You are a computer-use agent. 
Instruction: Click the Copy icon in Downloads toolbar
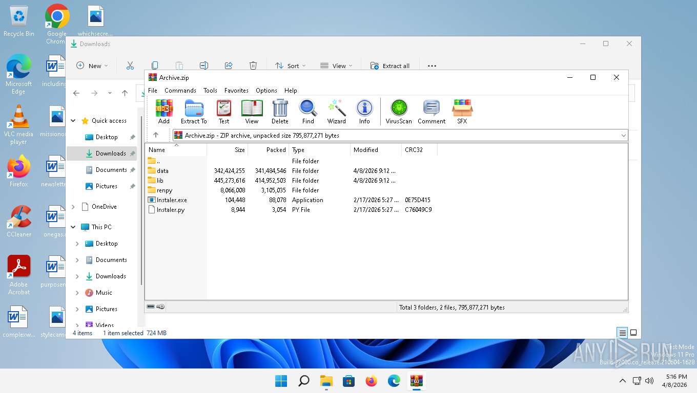pos(155,65)
